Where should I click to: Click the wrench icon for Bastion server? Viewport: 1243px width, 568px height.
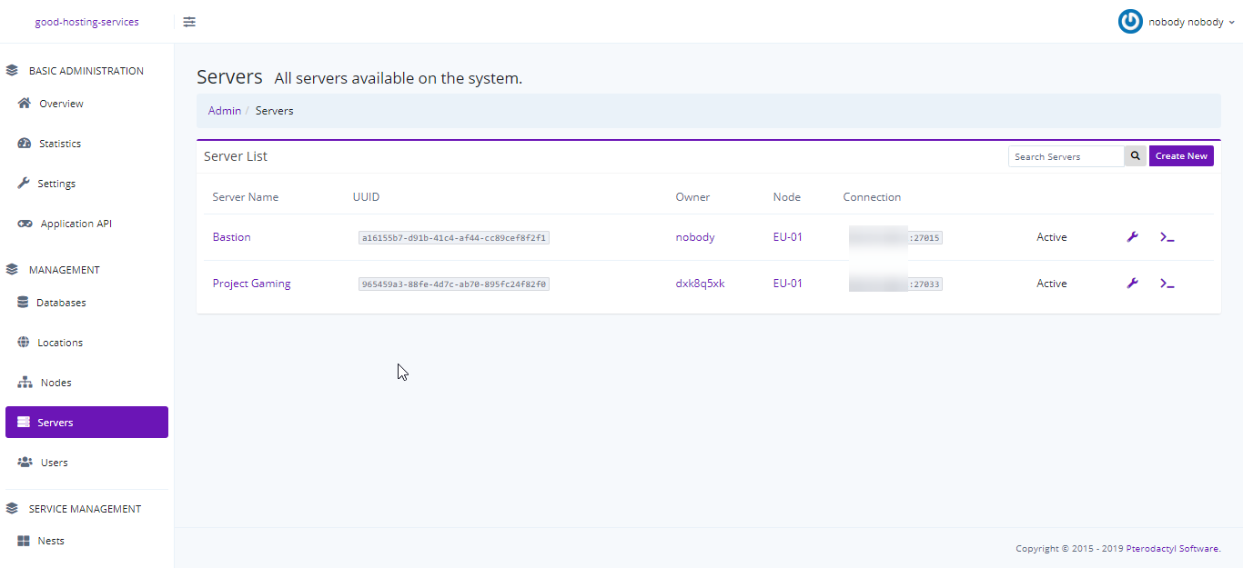(x=1132, y=237)
